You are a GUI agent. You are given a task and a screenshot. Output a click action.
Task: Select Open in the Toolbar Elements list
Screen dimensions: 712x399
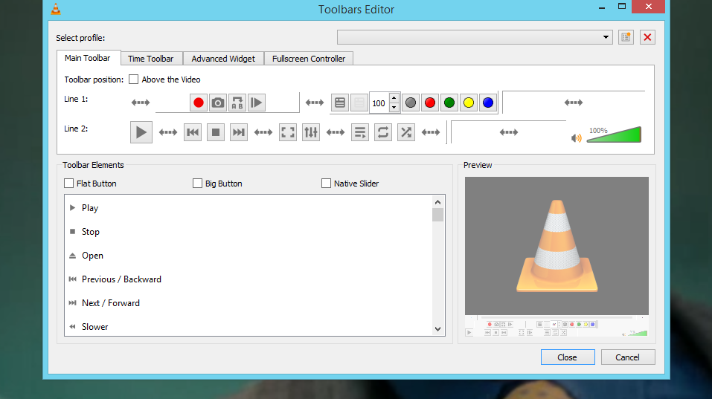pos(248,256)
